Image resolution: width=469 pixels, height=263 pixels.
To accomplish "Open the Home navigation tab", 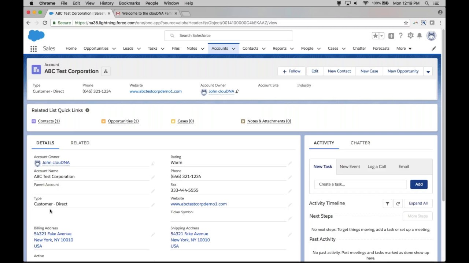I will [71, 48].
